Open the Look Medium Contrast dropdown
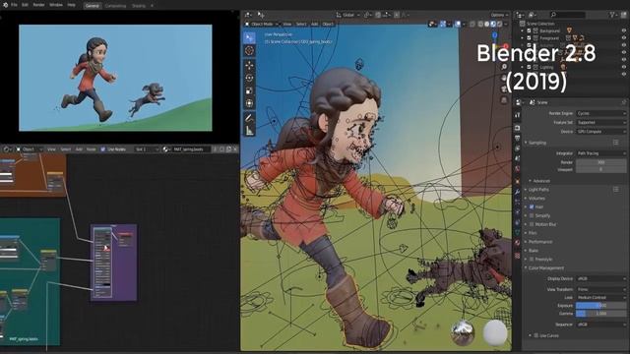The width and height of the screenshot is (630, 354). click(x=601, y=297)
